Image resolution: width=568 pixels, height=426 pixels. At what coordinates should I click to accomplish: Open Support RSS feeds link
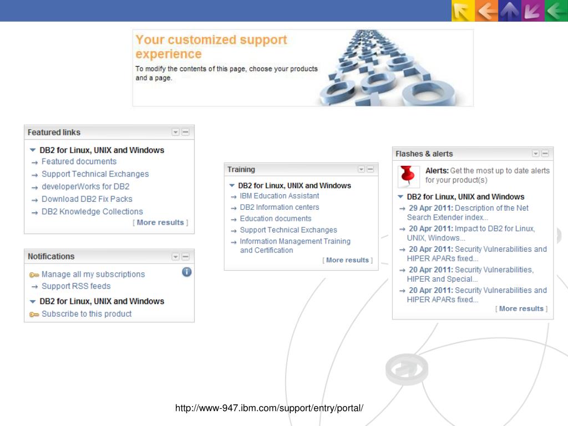76,286
